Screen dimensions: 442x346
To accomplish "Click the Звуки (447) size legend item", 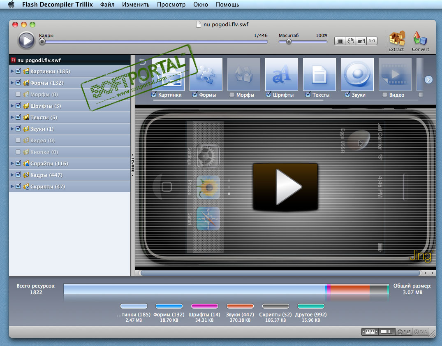I will tap(240, 313).
